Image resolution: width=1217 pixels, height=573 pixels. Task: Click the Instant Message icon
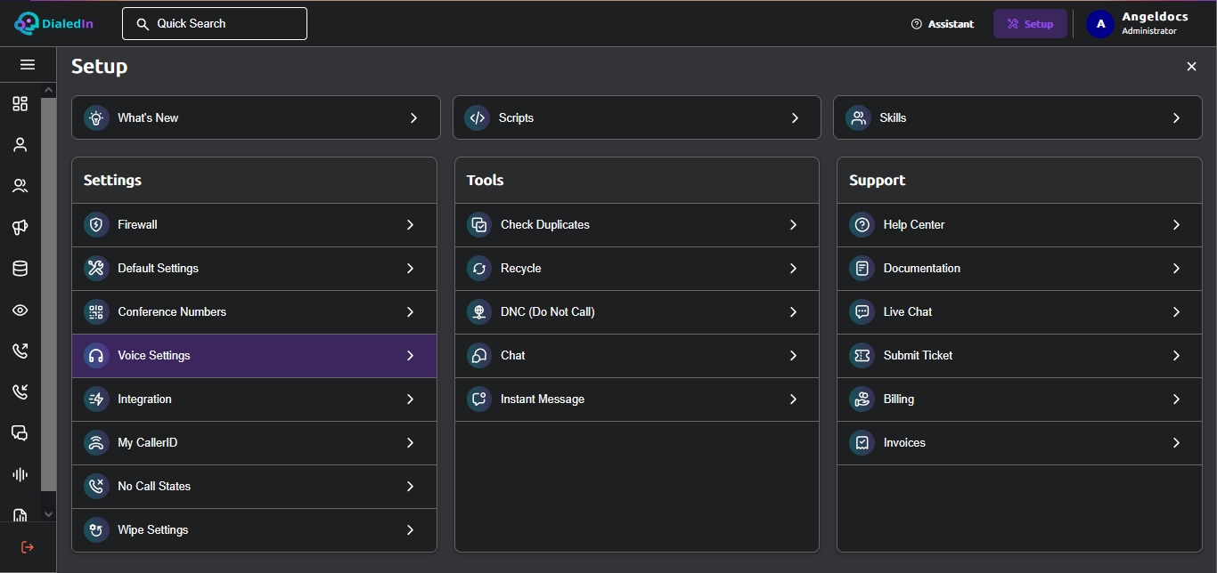pyautogui.click(x=479, y=399)
